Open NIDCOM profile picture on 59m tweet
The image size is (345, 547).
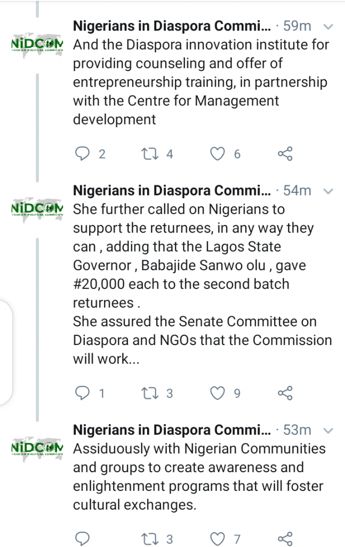click(37, 43)
